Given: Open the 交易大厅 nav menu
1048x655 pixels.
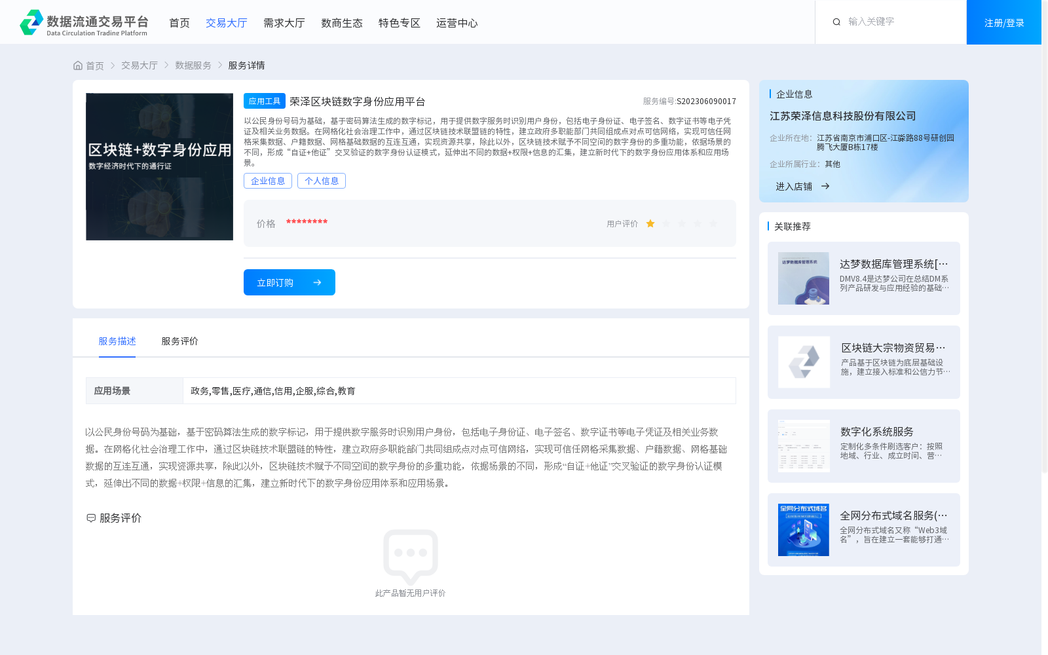Looking at the screenshot, I should 227,23.
